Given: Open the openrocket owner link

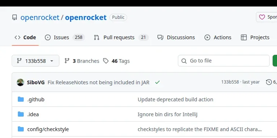Looking at the screenshot, I should pyautogui.click(x=40, y=17).
